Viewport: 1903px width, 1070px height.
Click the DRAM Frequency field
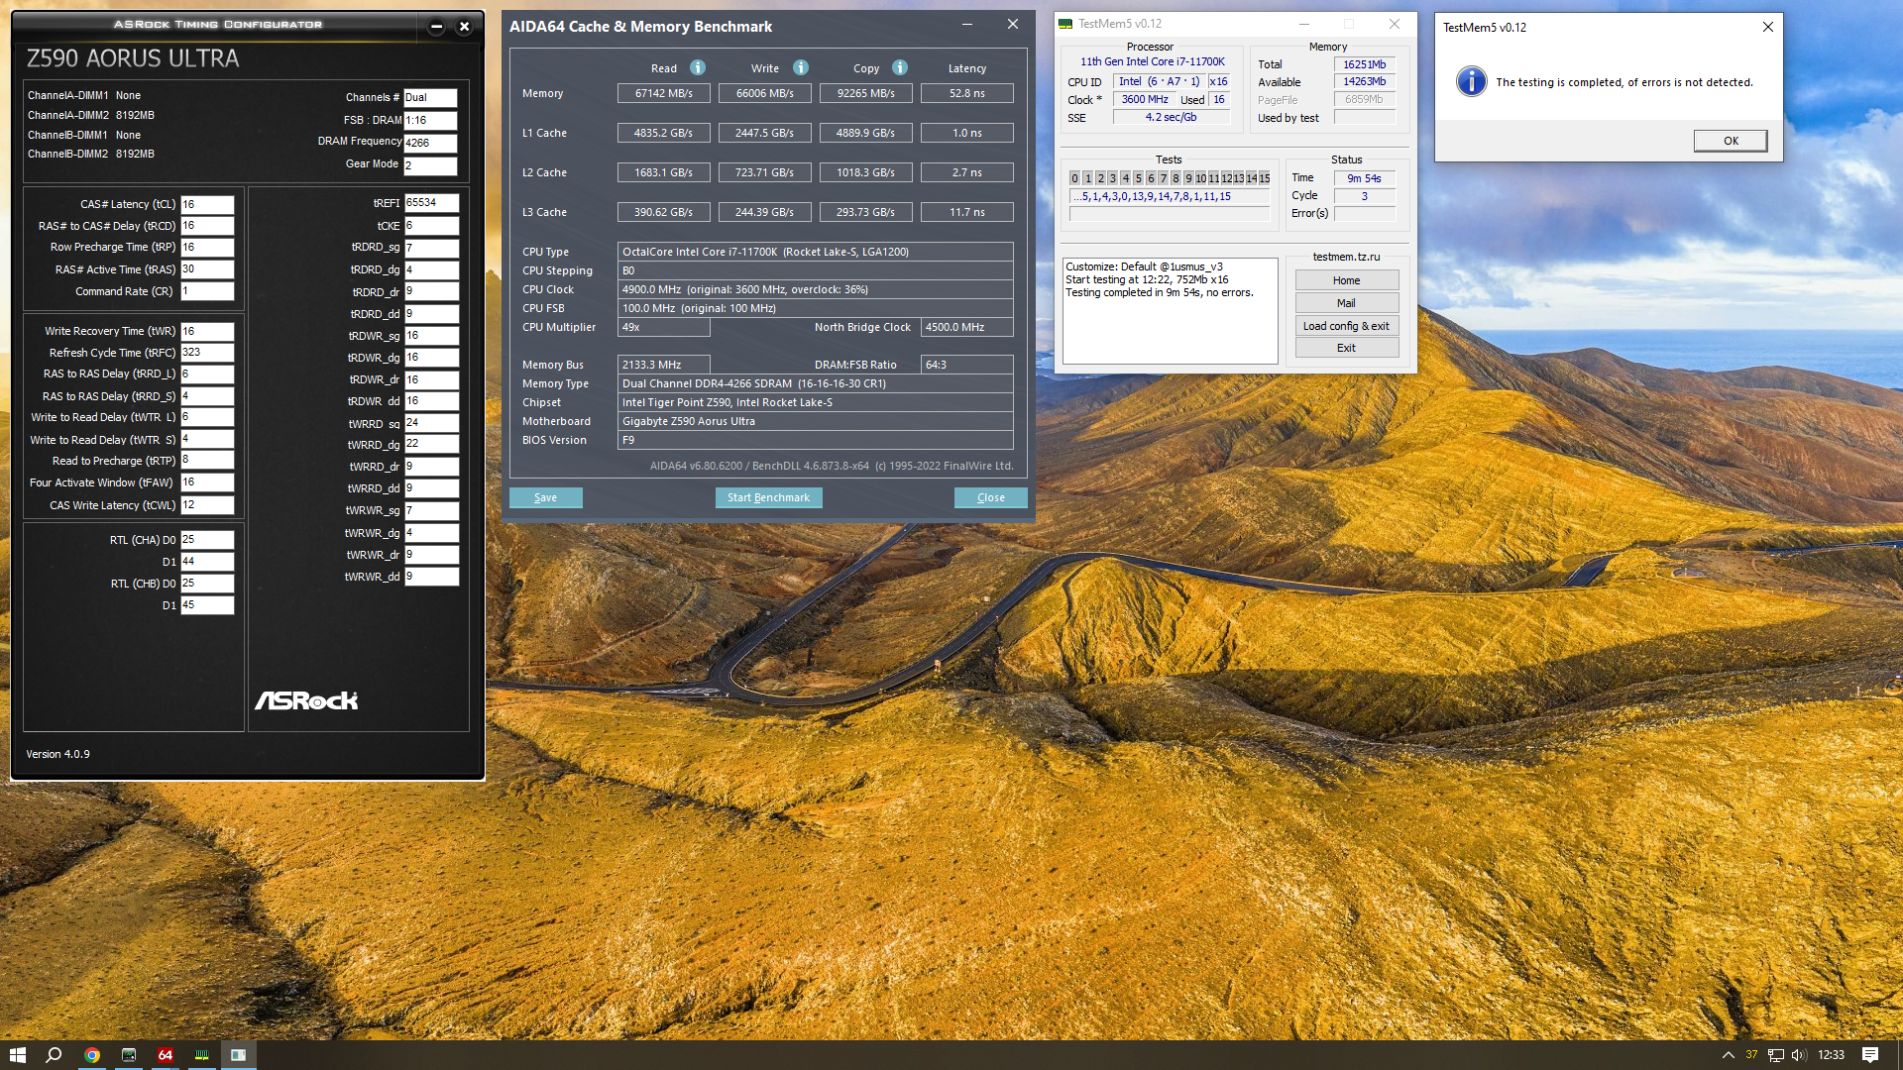(x=431, y=143)
